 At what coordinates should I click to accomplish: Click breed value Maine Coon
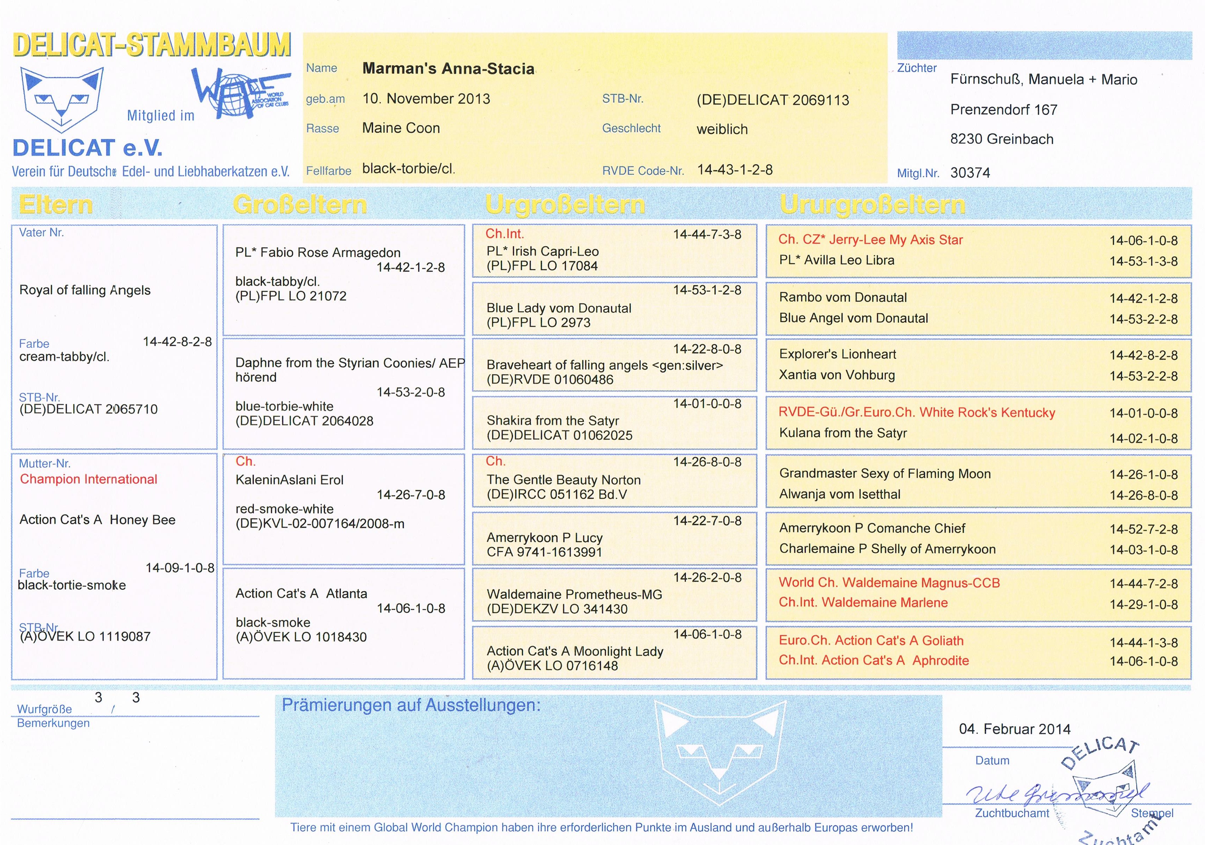[401, 128]
